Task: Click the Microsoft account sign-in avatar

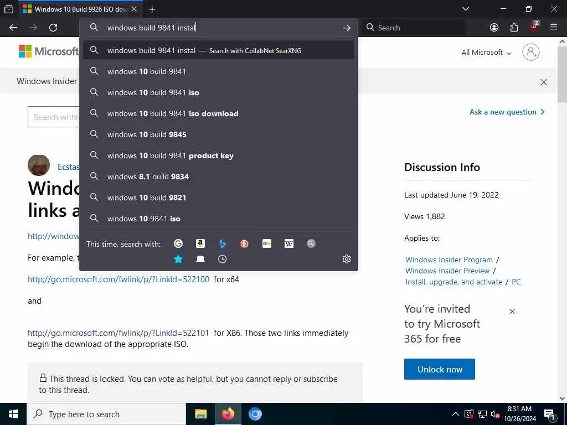Action: (531, 52)
